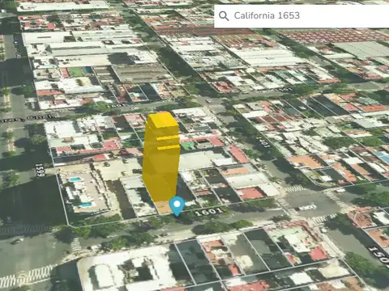Click the 1599 street number label
The height and width of the screenshot is (291, 389).
[x=40, y=171]
